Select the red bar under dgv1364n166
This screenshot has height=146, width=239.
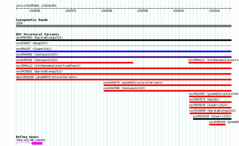(124, 80)
